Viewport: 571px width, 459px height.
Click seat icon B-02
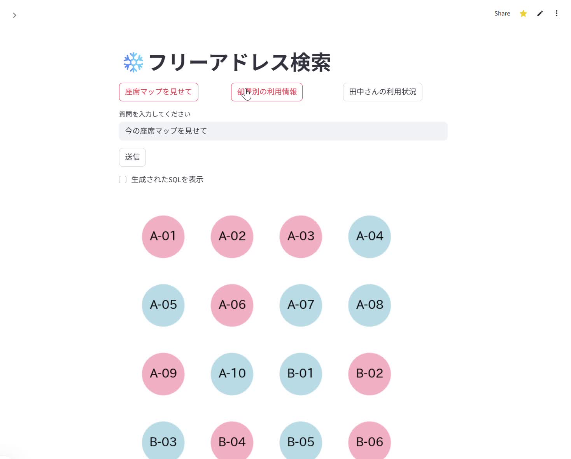[370, 374]
